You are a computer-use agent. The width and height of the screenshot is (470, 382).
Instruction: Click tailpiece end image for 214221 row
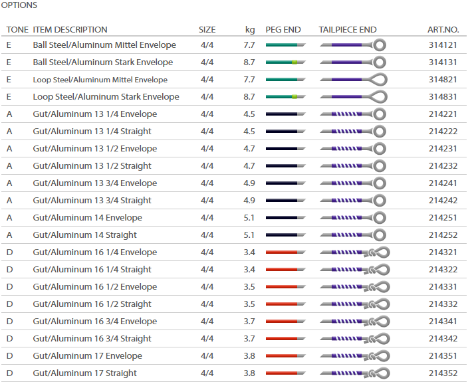click(x=353, y=114)
